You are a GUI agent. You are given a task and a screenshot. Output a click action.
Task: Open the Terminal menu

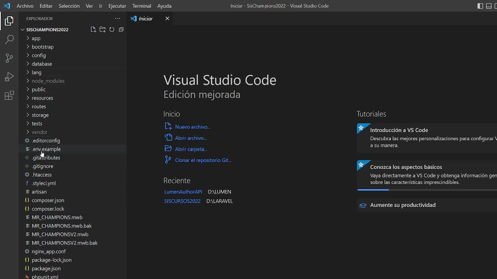tap(141, 6)
